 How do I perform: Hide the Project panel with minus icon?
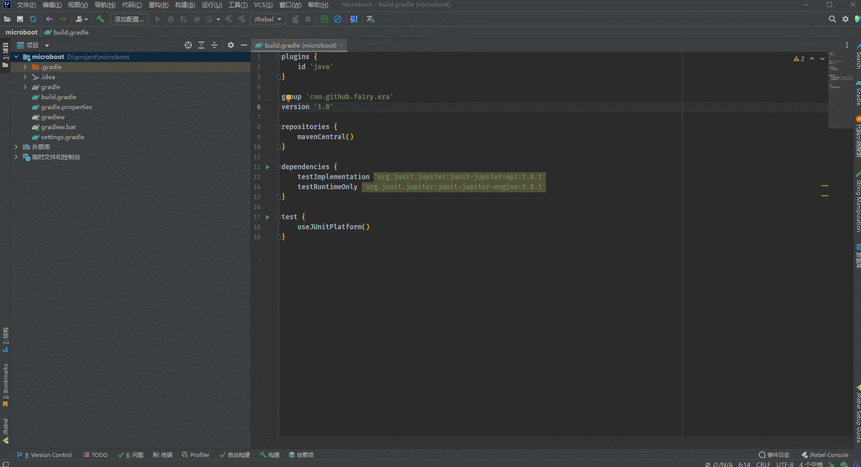pyautogui.click(x=244, y=45)
